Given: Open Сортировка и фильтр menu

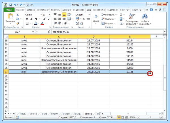Looking at the screenshot, I should pyautogui.click(x=132, y=19).
